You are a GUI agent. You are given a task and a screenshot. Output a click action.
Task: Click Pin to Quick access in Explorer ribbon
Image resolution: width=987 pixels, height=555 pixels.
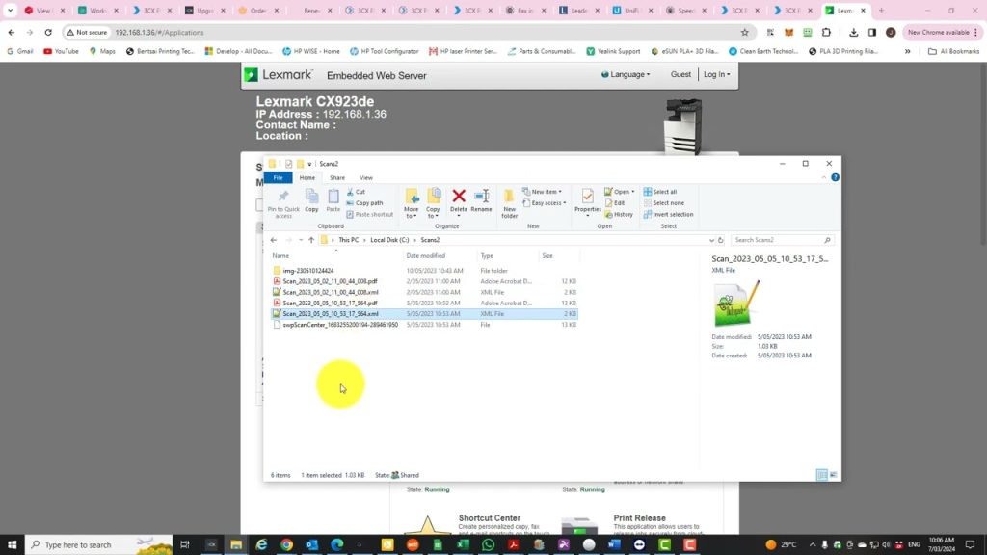(x=283, y=202)
